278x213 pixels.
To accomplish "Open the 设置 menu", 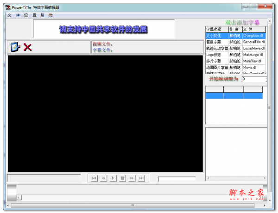I will click(30, 15).
